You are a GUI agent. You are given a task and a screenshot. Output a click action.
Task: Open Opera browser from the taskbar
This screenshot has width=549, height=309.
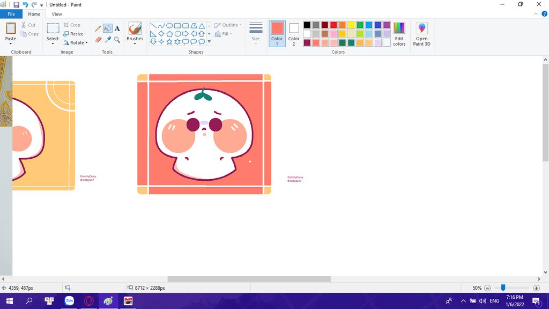click(x=88, y=301)
